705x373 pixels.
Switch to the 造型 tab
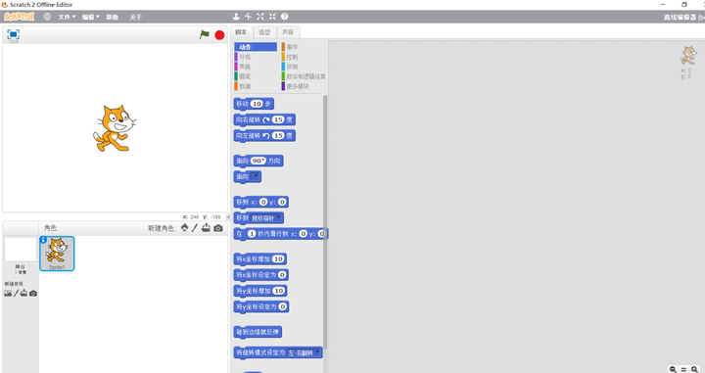pyautogui.click(x=264, y=32)
